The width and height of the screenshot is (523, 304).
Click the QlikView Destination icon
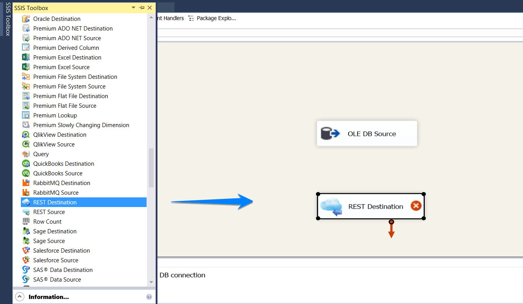[26, 134]
